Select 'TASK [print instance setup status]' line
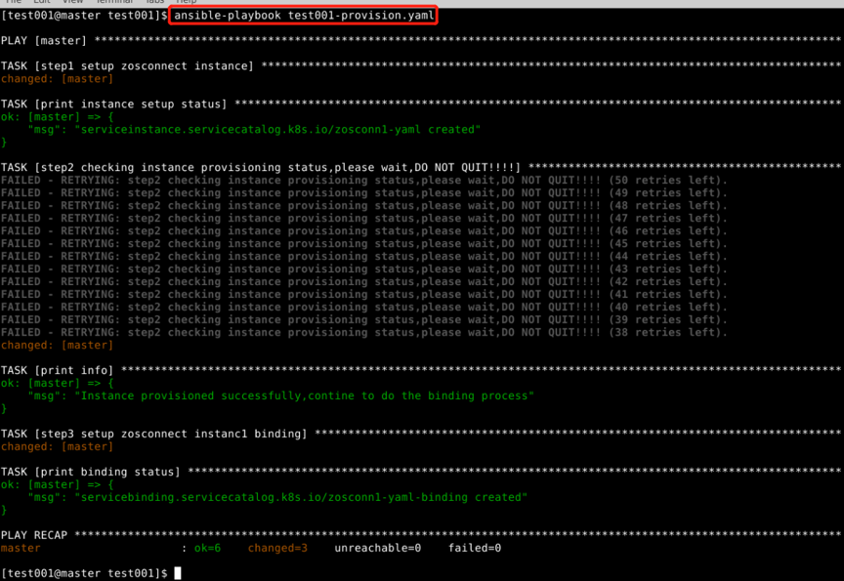 [421, 104]
